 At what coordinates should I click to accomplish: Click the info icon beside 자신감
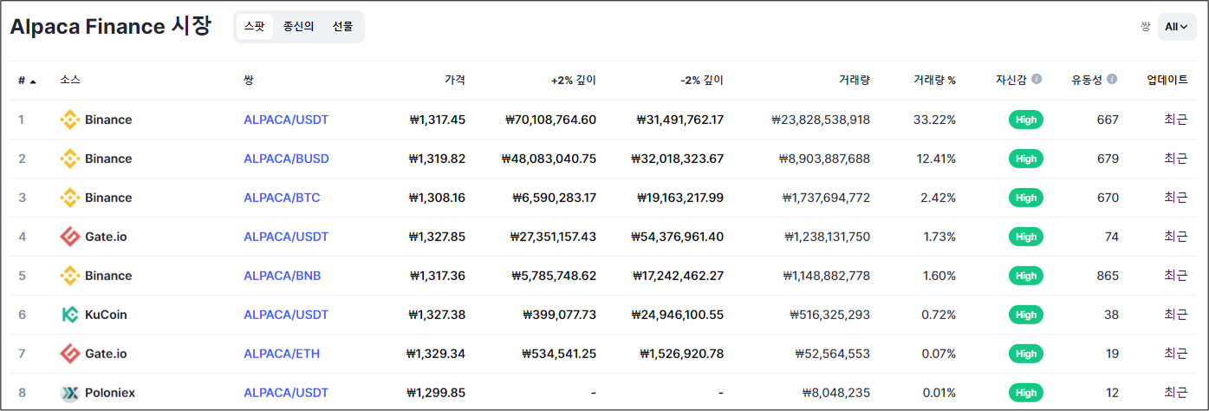tap(1037, 80)
